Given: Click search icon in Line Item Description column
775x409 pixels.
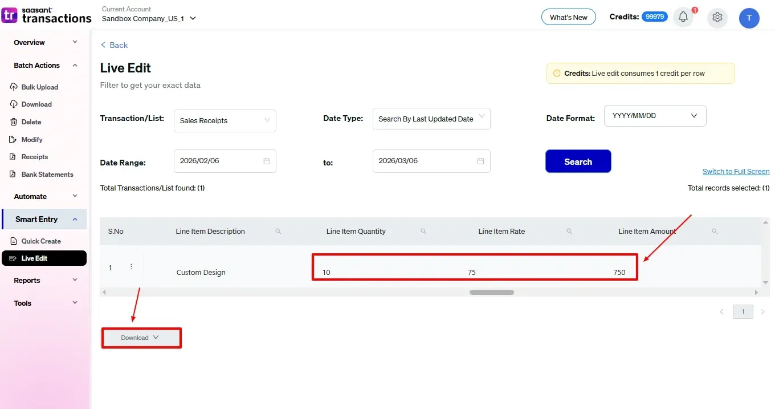Looking at the screenshot, I should click(278, 232).
